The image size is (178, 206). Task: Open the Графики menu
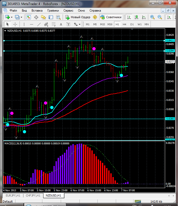[53, 11]
